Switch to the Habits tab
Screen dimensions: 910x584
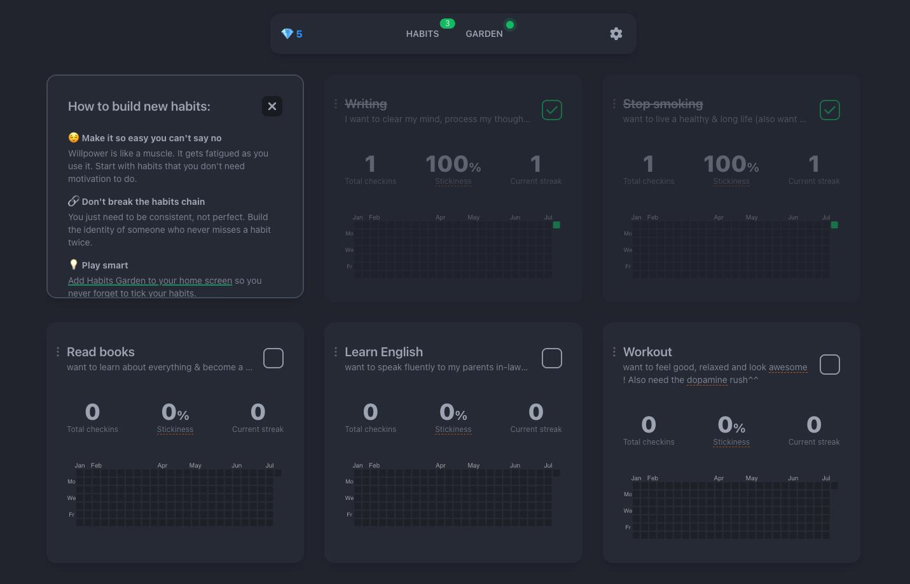pos(422,34)
